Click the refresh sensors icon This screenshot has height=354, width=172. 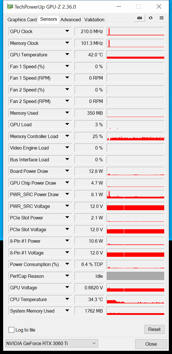150,18
